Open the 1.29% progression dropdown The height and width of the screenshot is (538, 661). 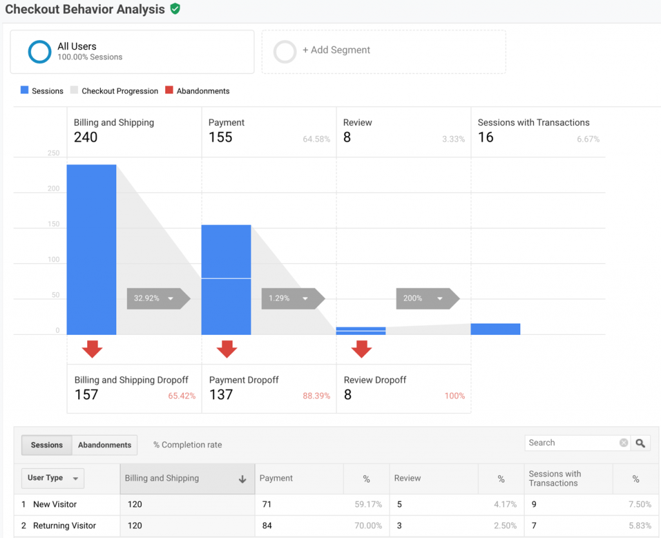(x=305, y=299)
